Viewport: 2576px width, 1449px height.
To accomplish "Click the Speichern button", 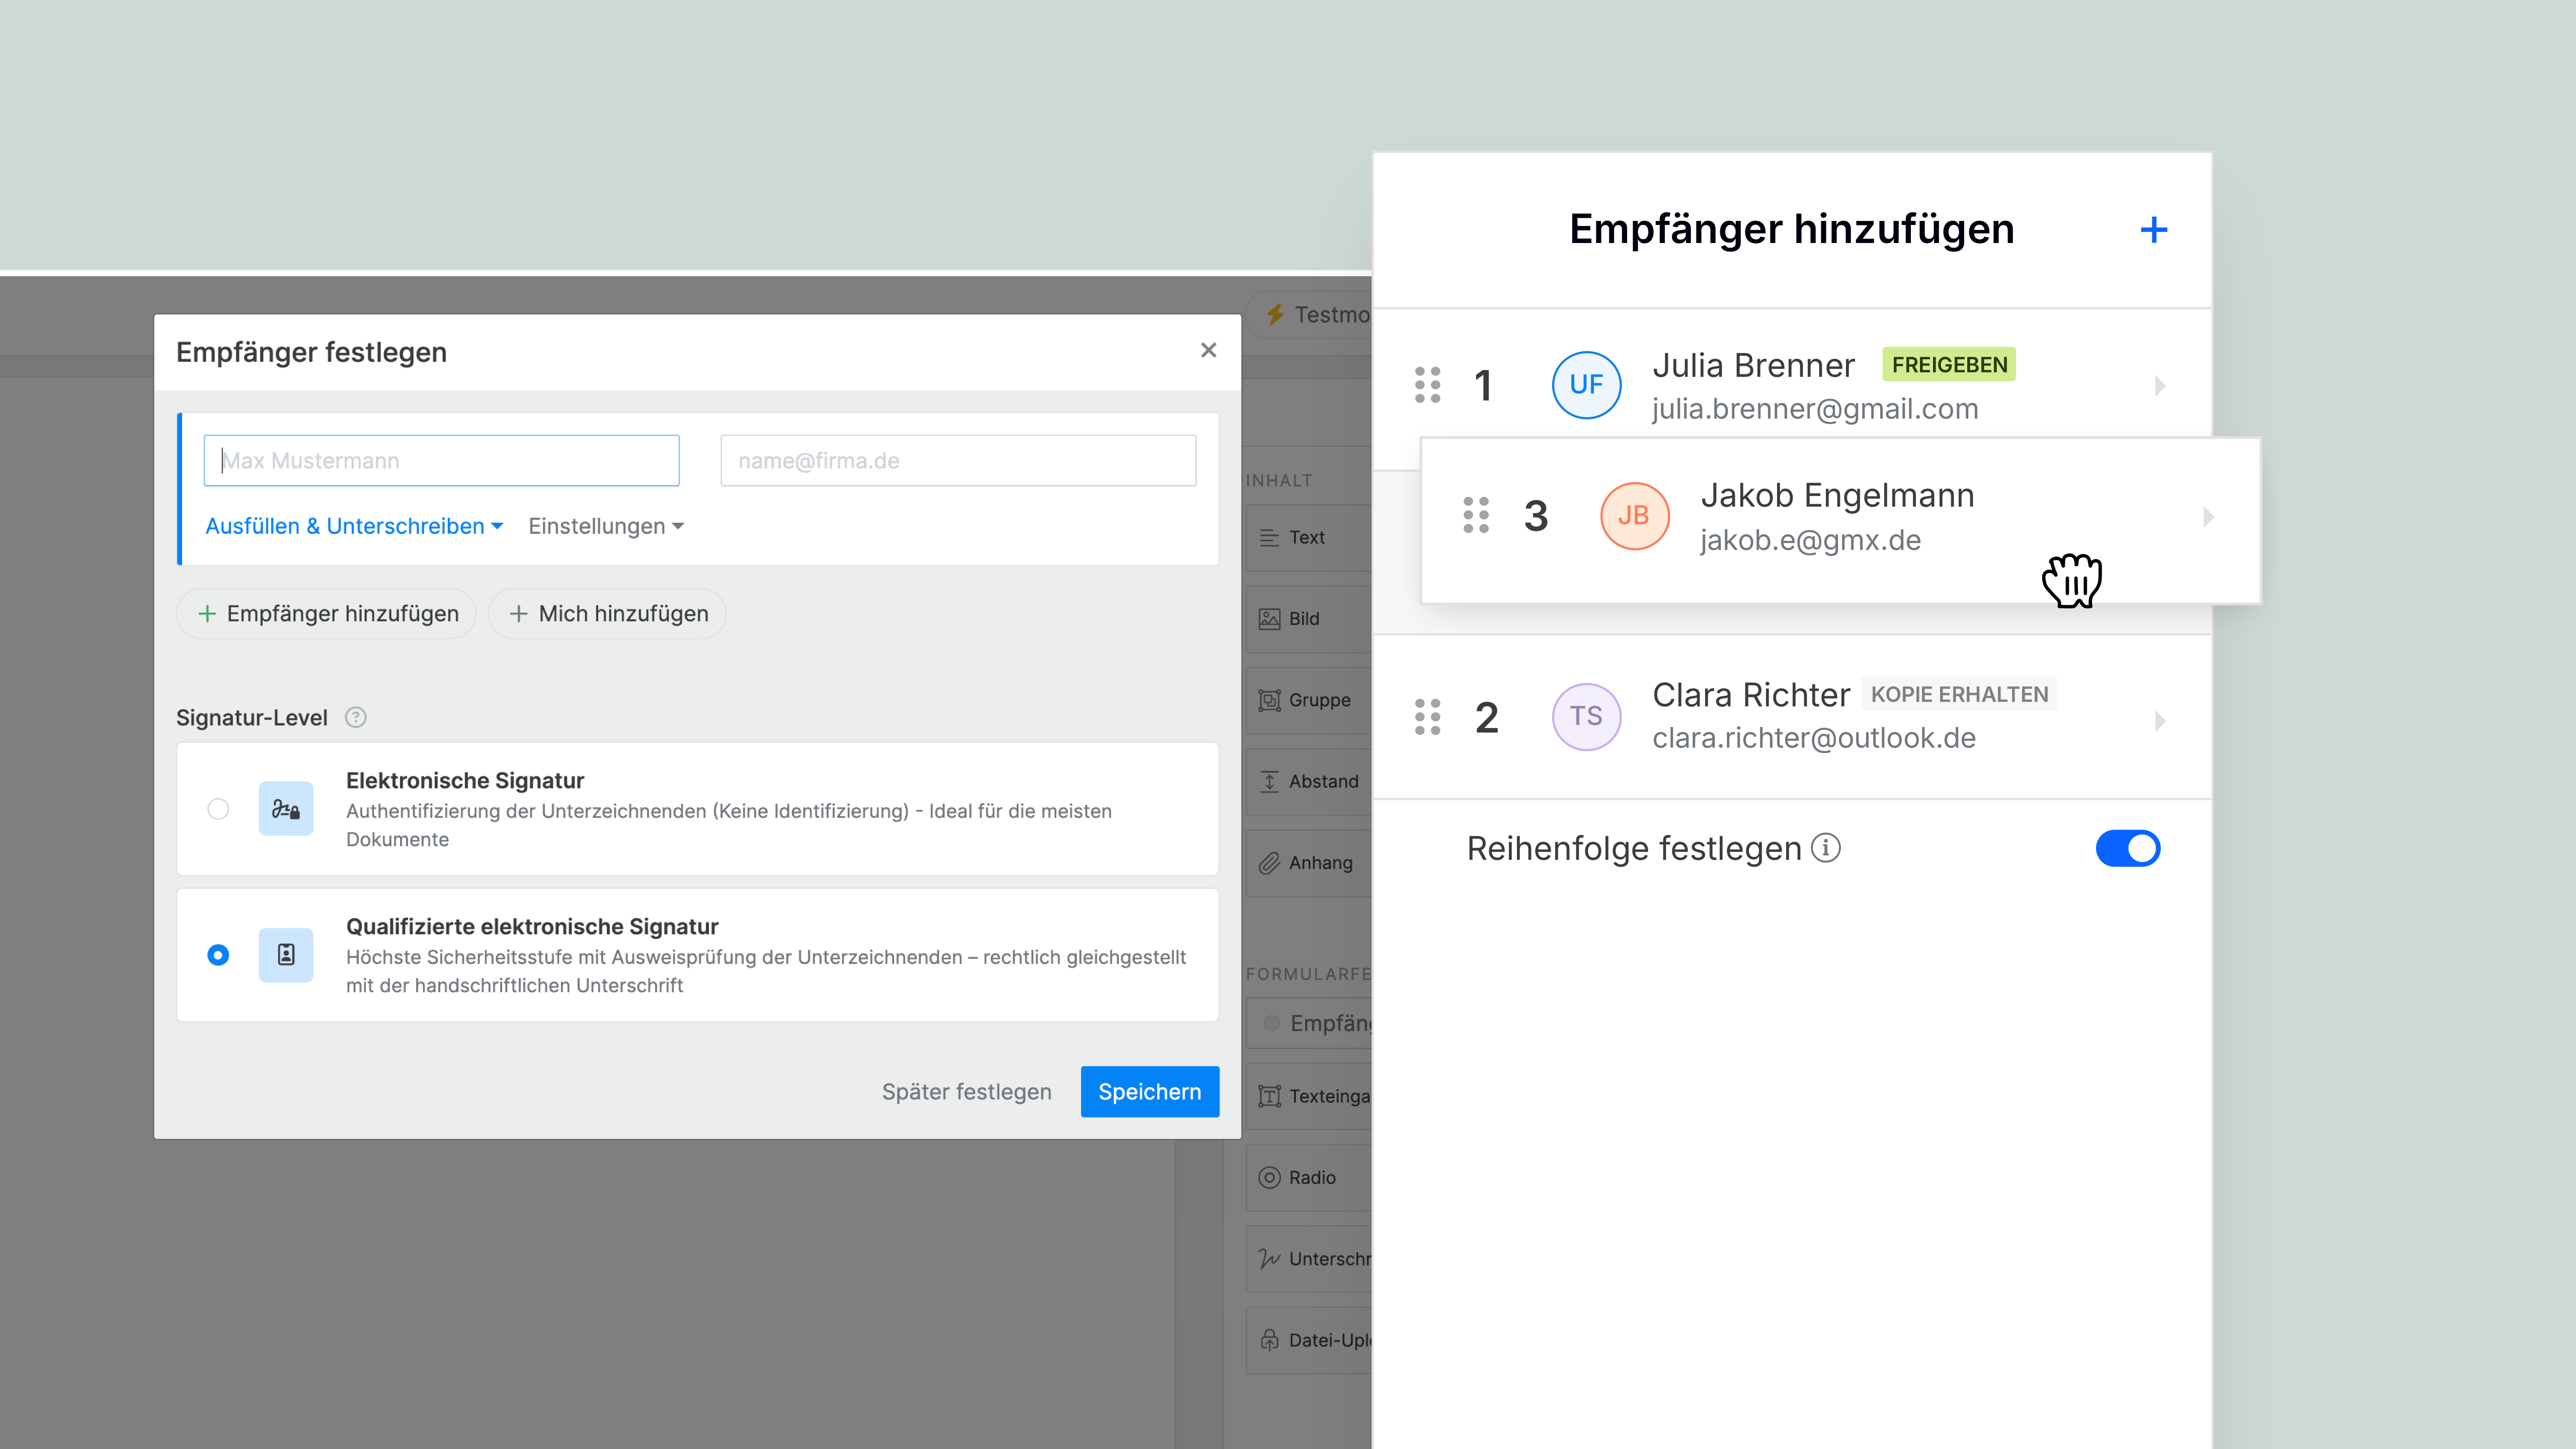I will (x=1149, y=1091).
